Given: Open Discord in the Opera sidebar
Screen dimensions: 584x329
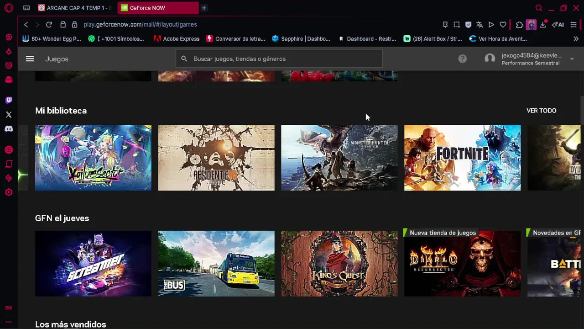Looking at the screenshot, I should click(x=9, y=129).
